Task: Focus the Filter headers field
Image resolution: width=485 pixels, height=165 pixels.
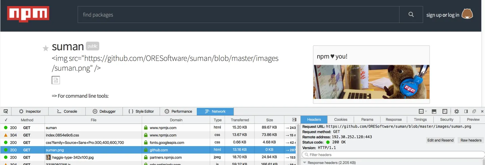Action: [393, 155]
